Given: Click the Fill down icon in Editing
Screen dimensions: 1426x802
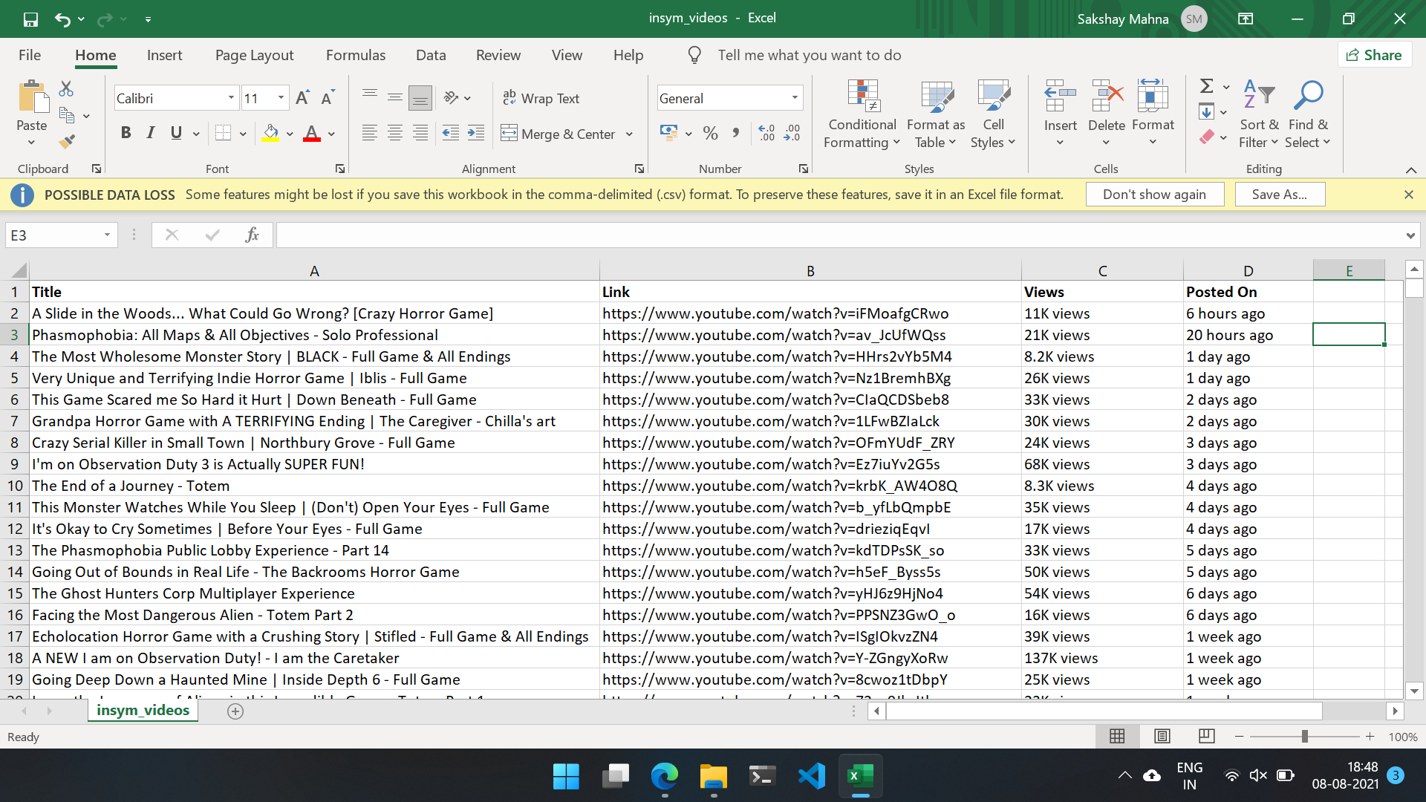Looking at the screenshot, I should click(x=1207, y=112).
